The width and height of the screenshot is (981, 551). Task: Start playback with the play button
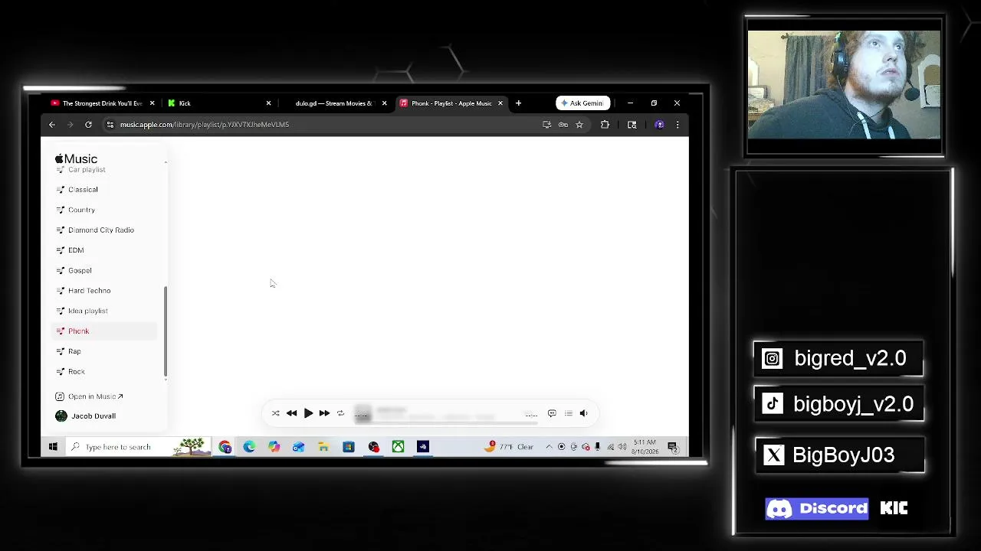tap(308, 413)
